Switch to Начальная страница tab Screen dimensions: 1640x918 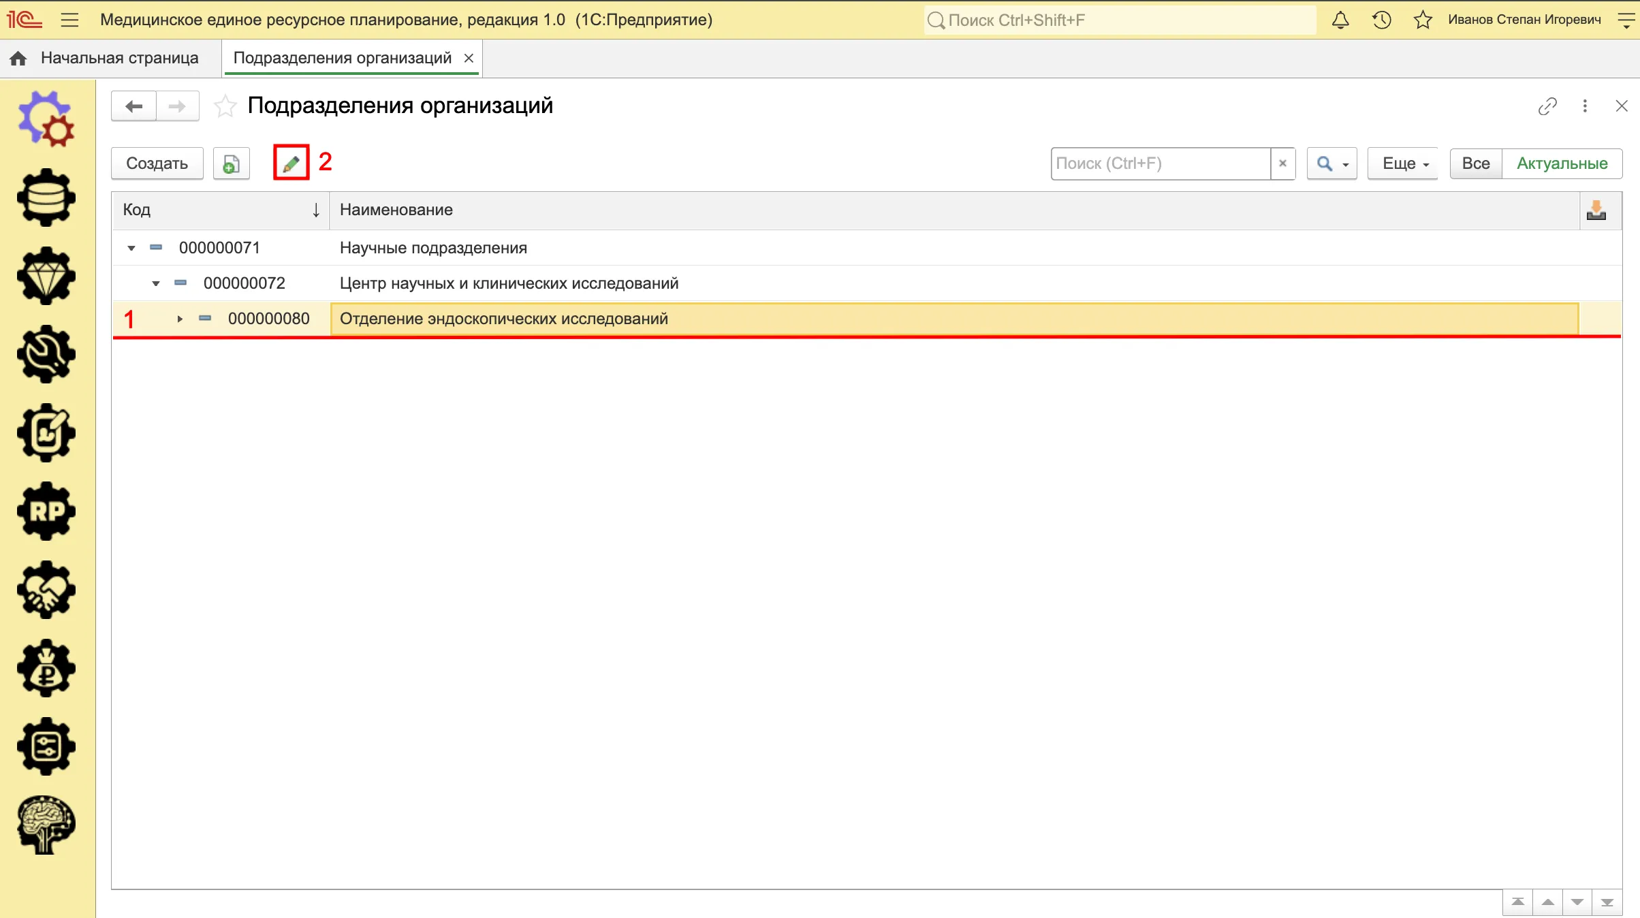(x=119, y=58)
